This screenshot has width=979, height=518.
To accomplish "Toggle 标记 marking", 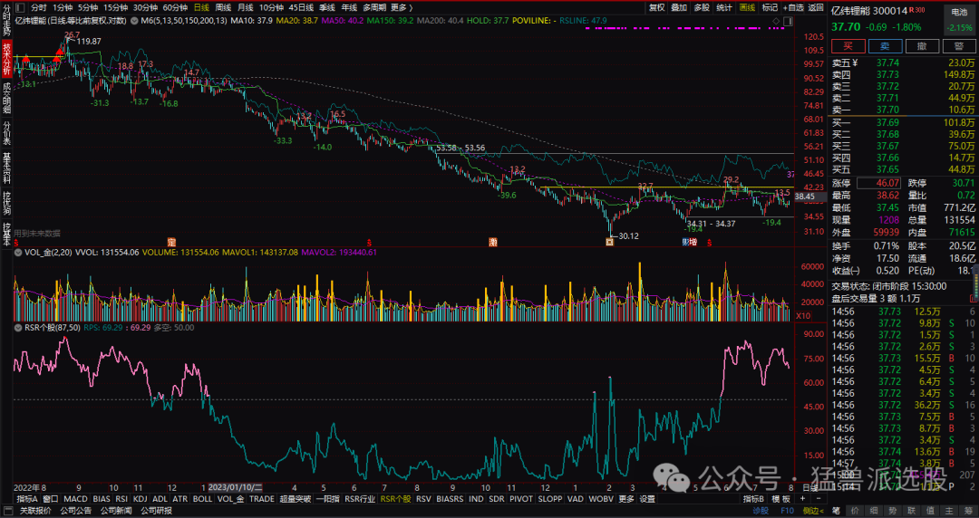I will click(x=770, y=7).
